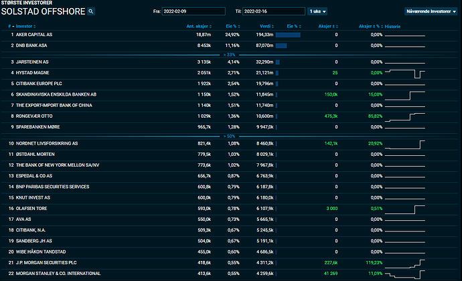
Task: Open the 'Nåværende investorer' dropdown
Action: 431,11
